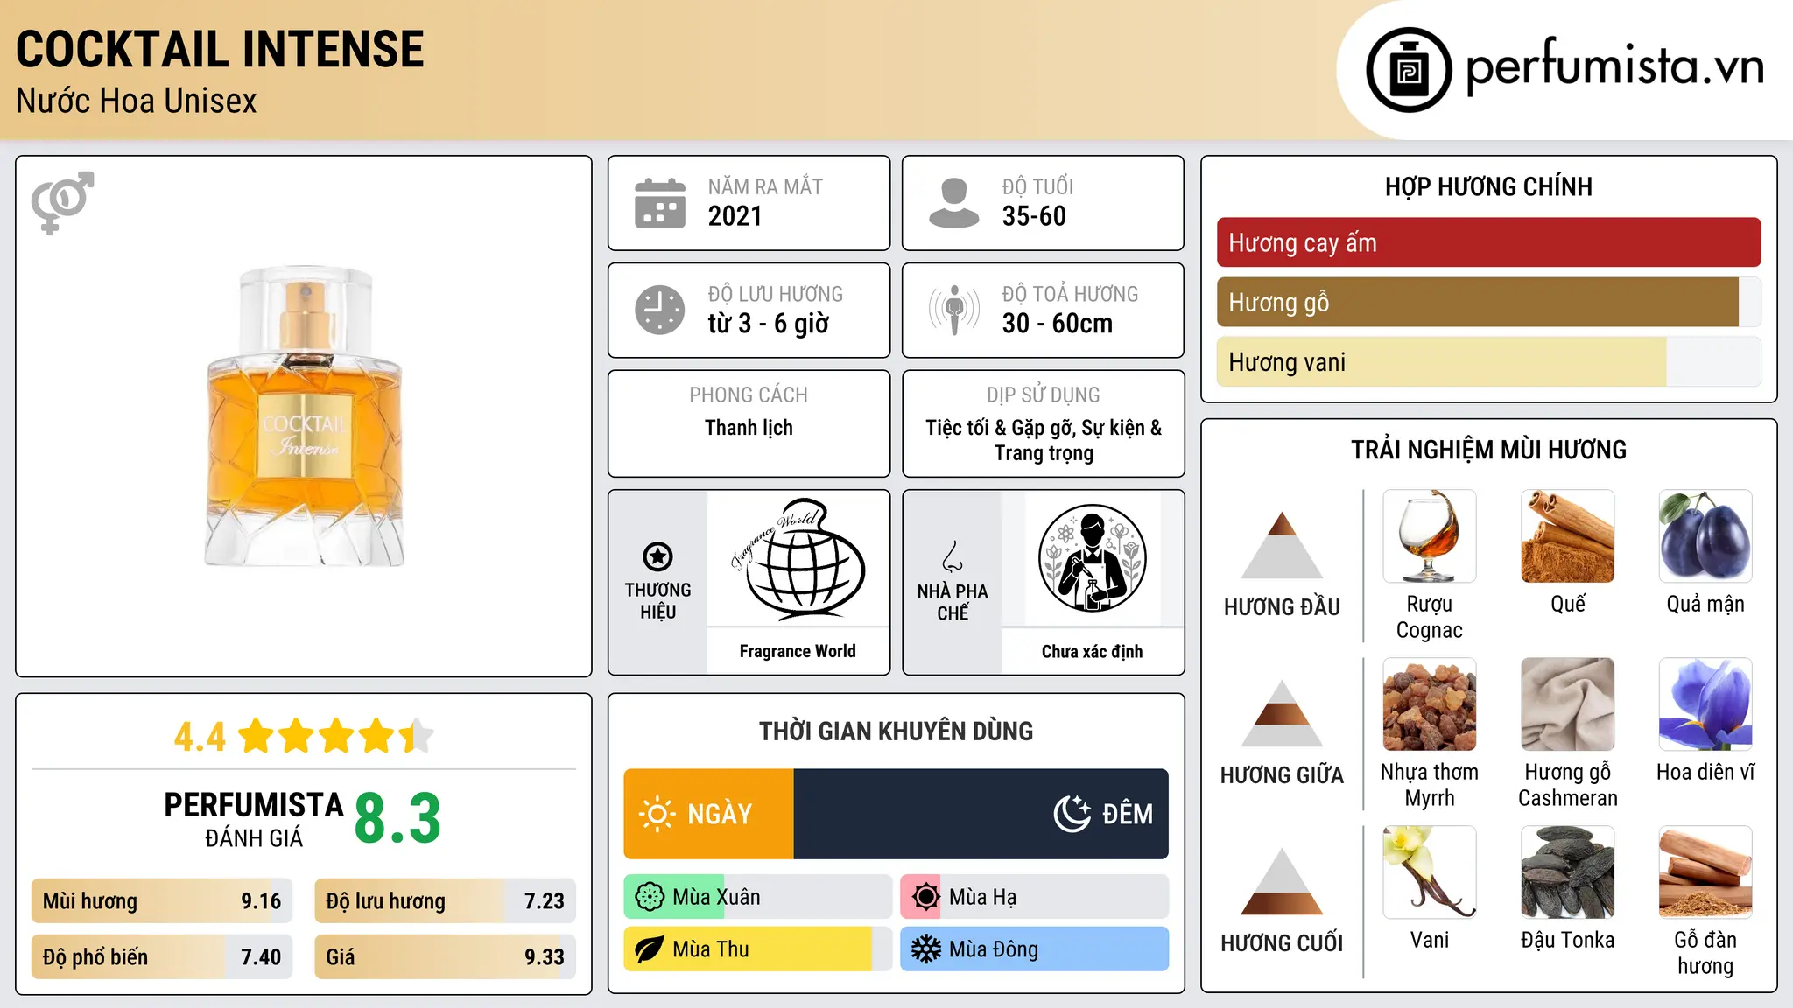Click the sillage icon beside Độ toả hương

click(x=954, y=310)
